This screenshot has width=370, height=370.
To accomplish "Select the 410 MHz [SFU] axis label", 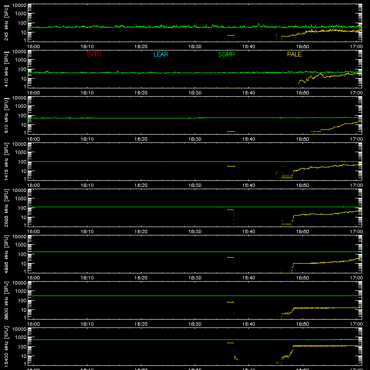I will (x=6, y=69).
